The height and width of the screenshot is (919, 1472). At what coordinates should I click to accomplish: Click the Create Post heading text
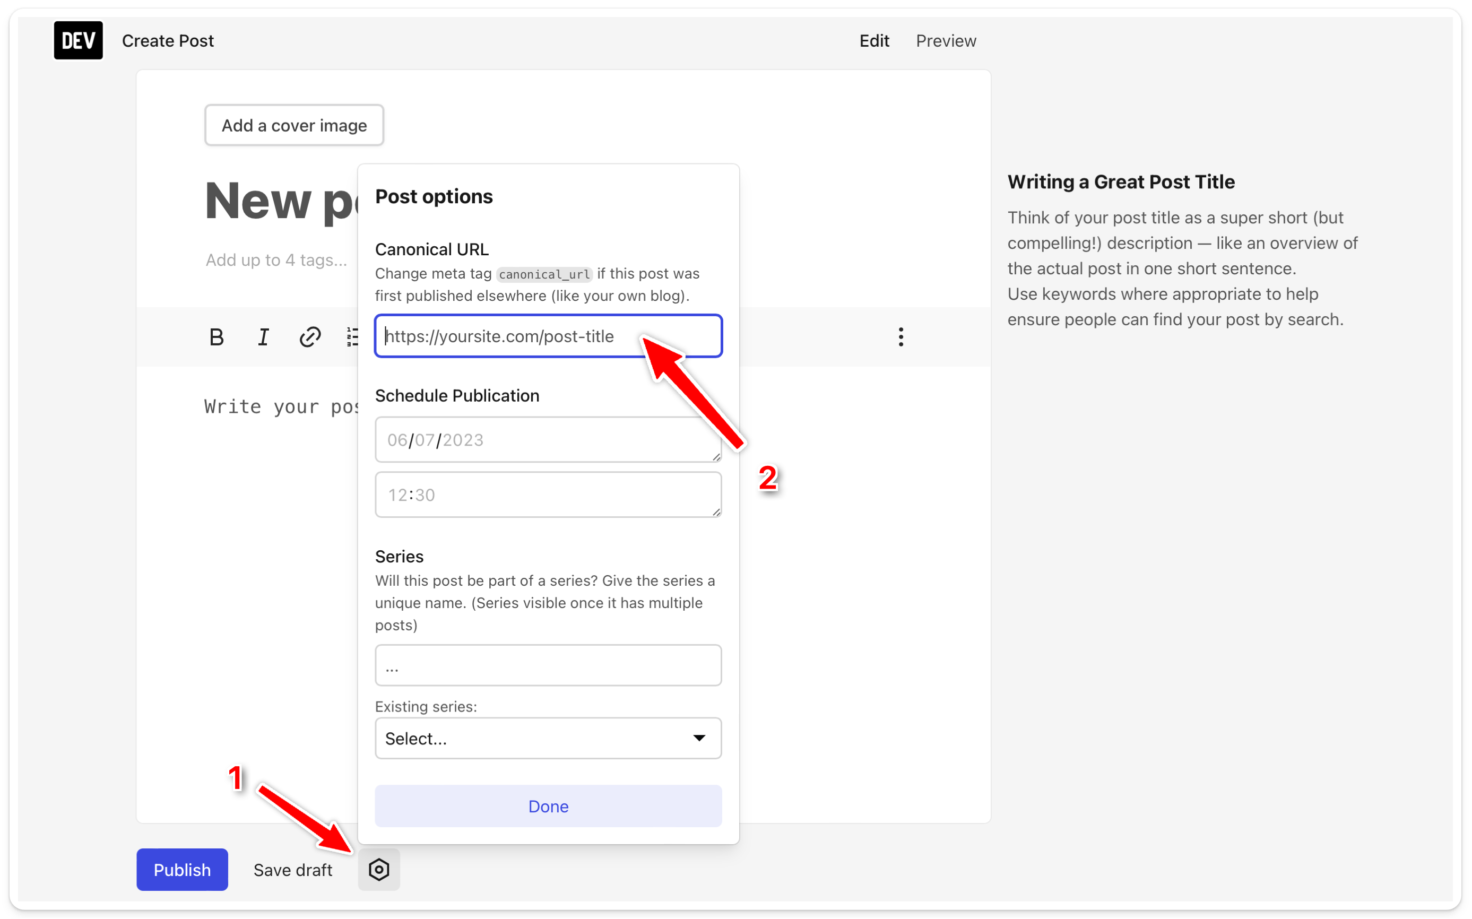pyautogui.click(x=168, y=41)
